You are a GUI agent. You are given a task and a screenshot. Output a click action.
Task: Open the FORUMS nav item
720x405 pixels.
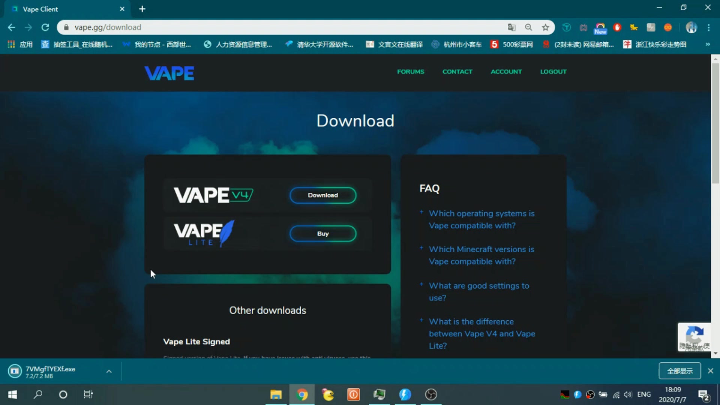click(411, 72)
